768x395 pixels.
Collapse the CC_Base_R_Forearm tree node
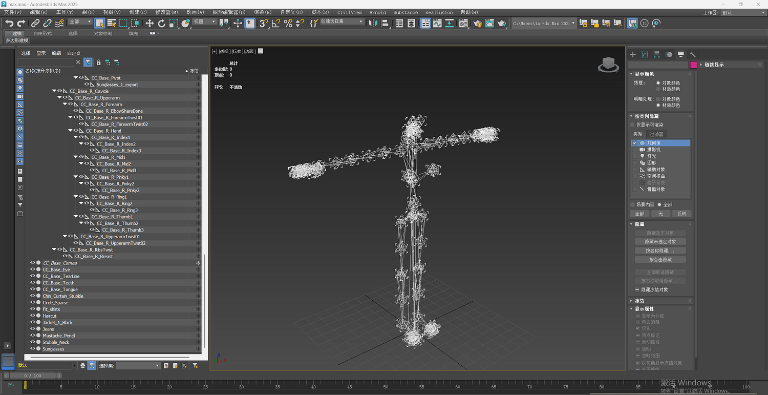(x=65, y=105)
